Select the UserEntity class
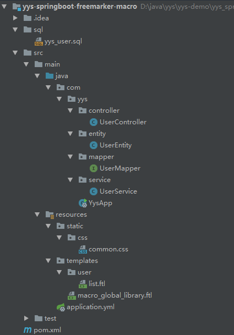Screen dimensions: 234x335 point(116,145)
